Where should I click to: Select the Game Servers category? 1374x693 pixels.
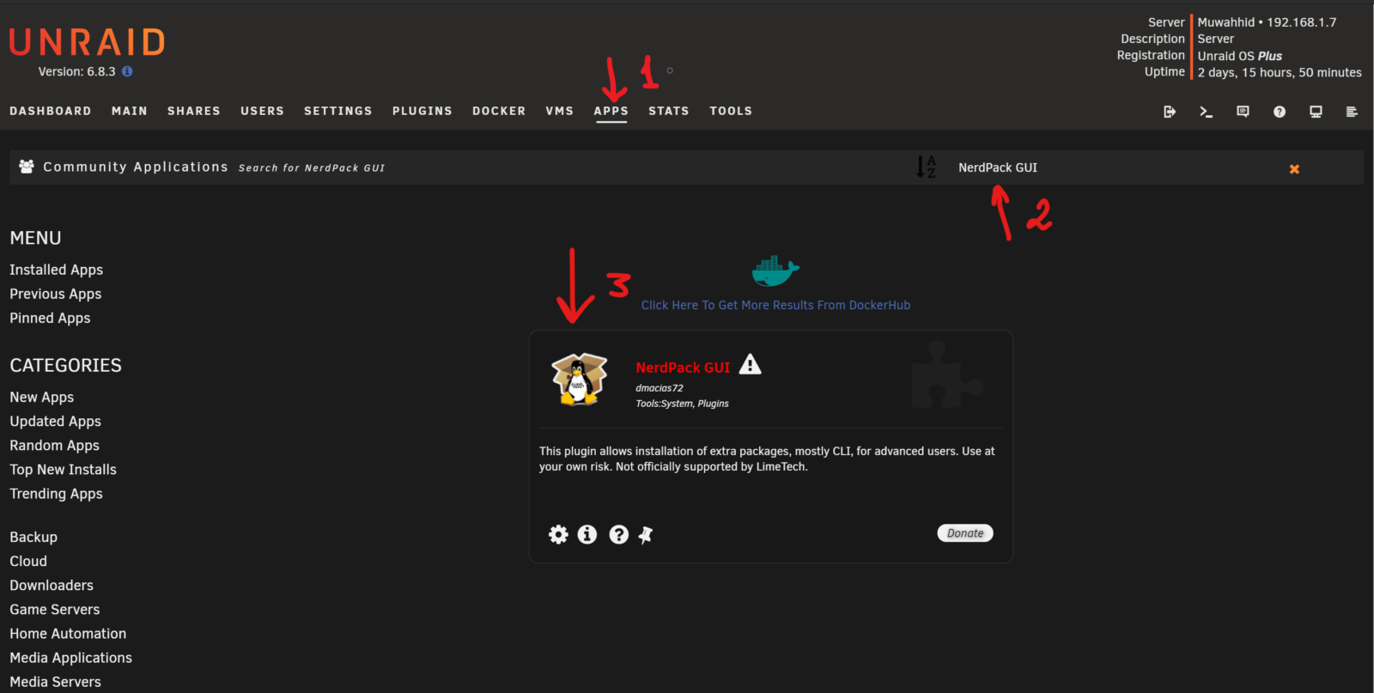pos(55,609)
